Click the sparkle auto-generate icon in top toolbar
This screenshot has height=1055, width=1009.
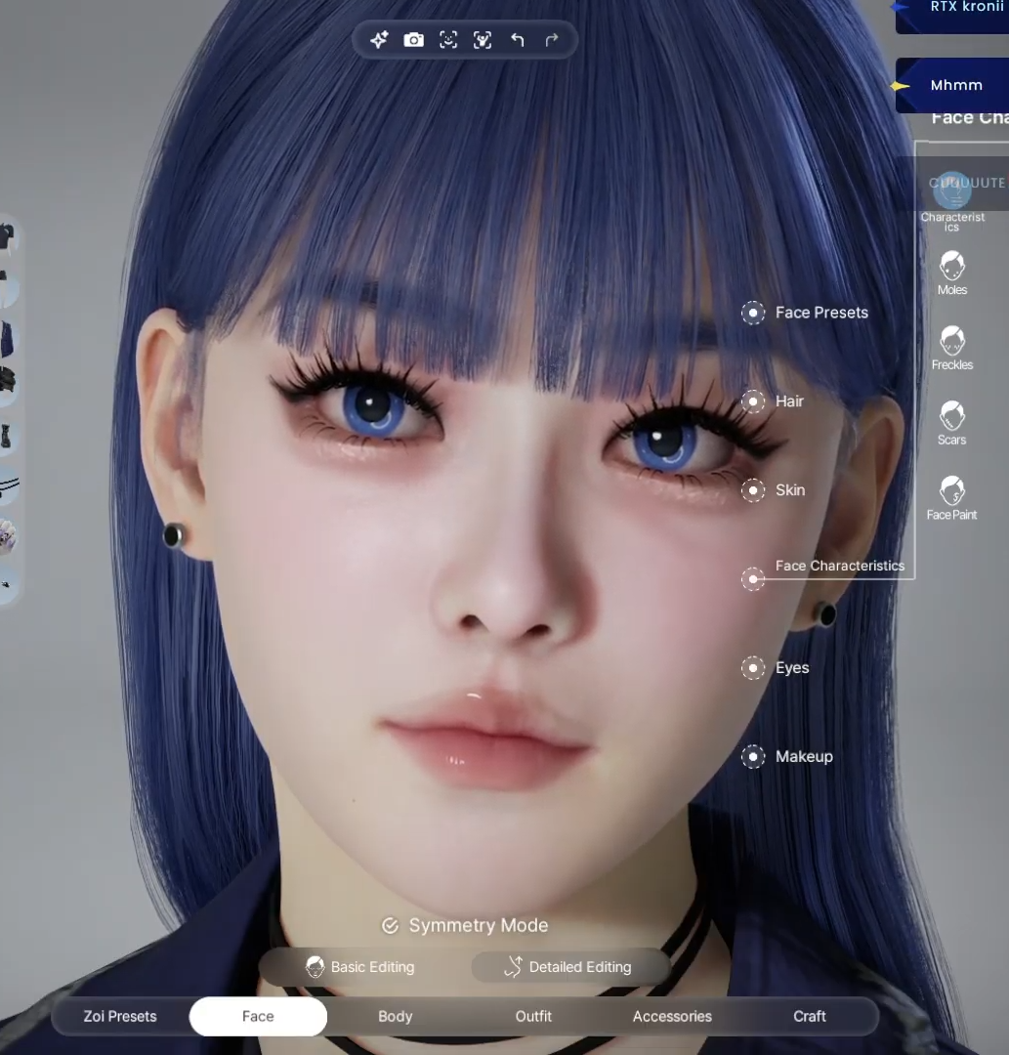379,40
